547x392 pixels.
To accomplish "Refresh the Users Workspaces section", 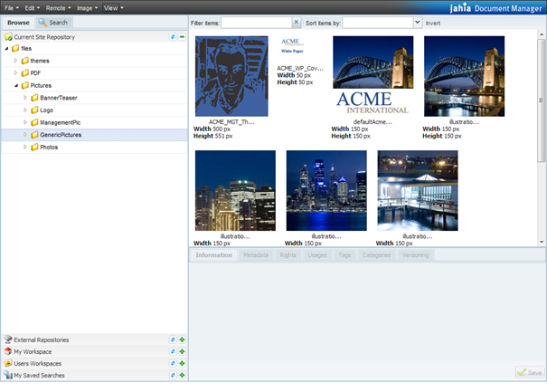I will (x=173, y=363).
